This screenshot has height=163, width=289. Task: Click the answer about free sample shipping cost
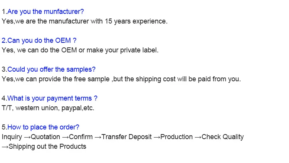point(121,79)
